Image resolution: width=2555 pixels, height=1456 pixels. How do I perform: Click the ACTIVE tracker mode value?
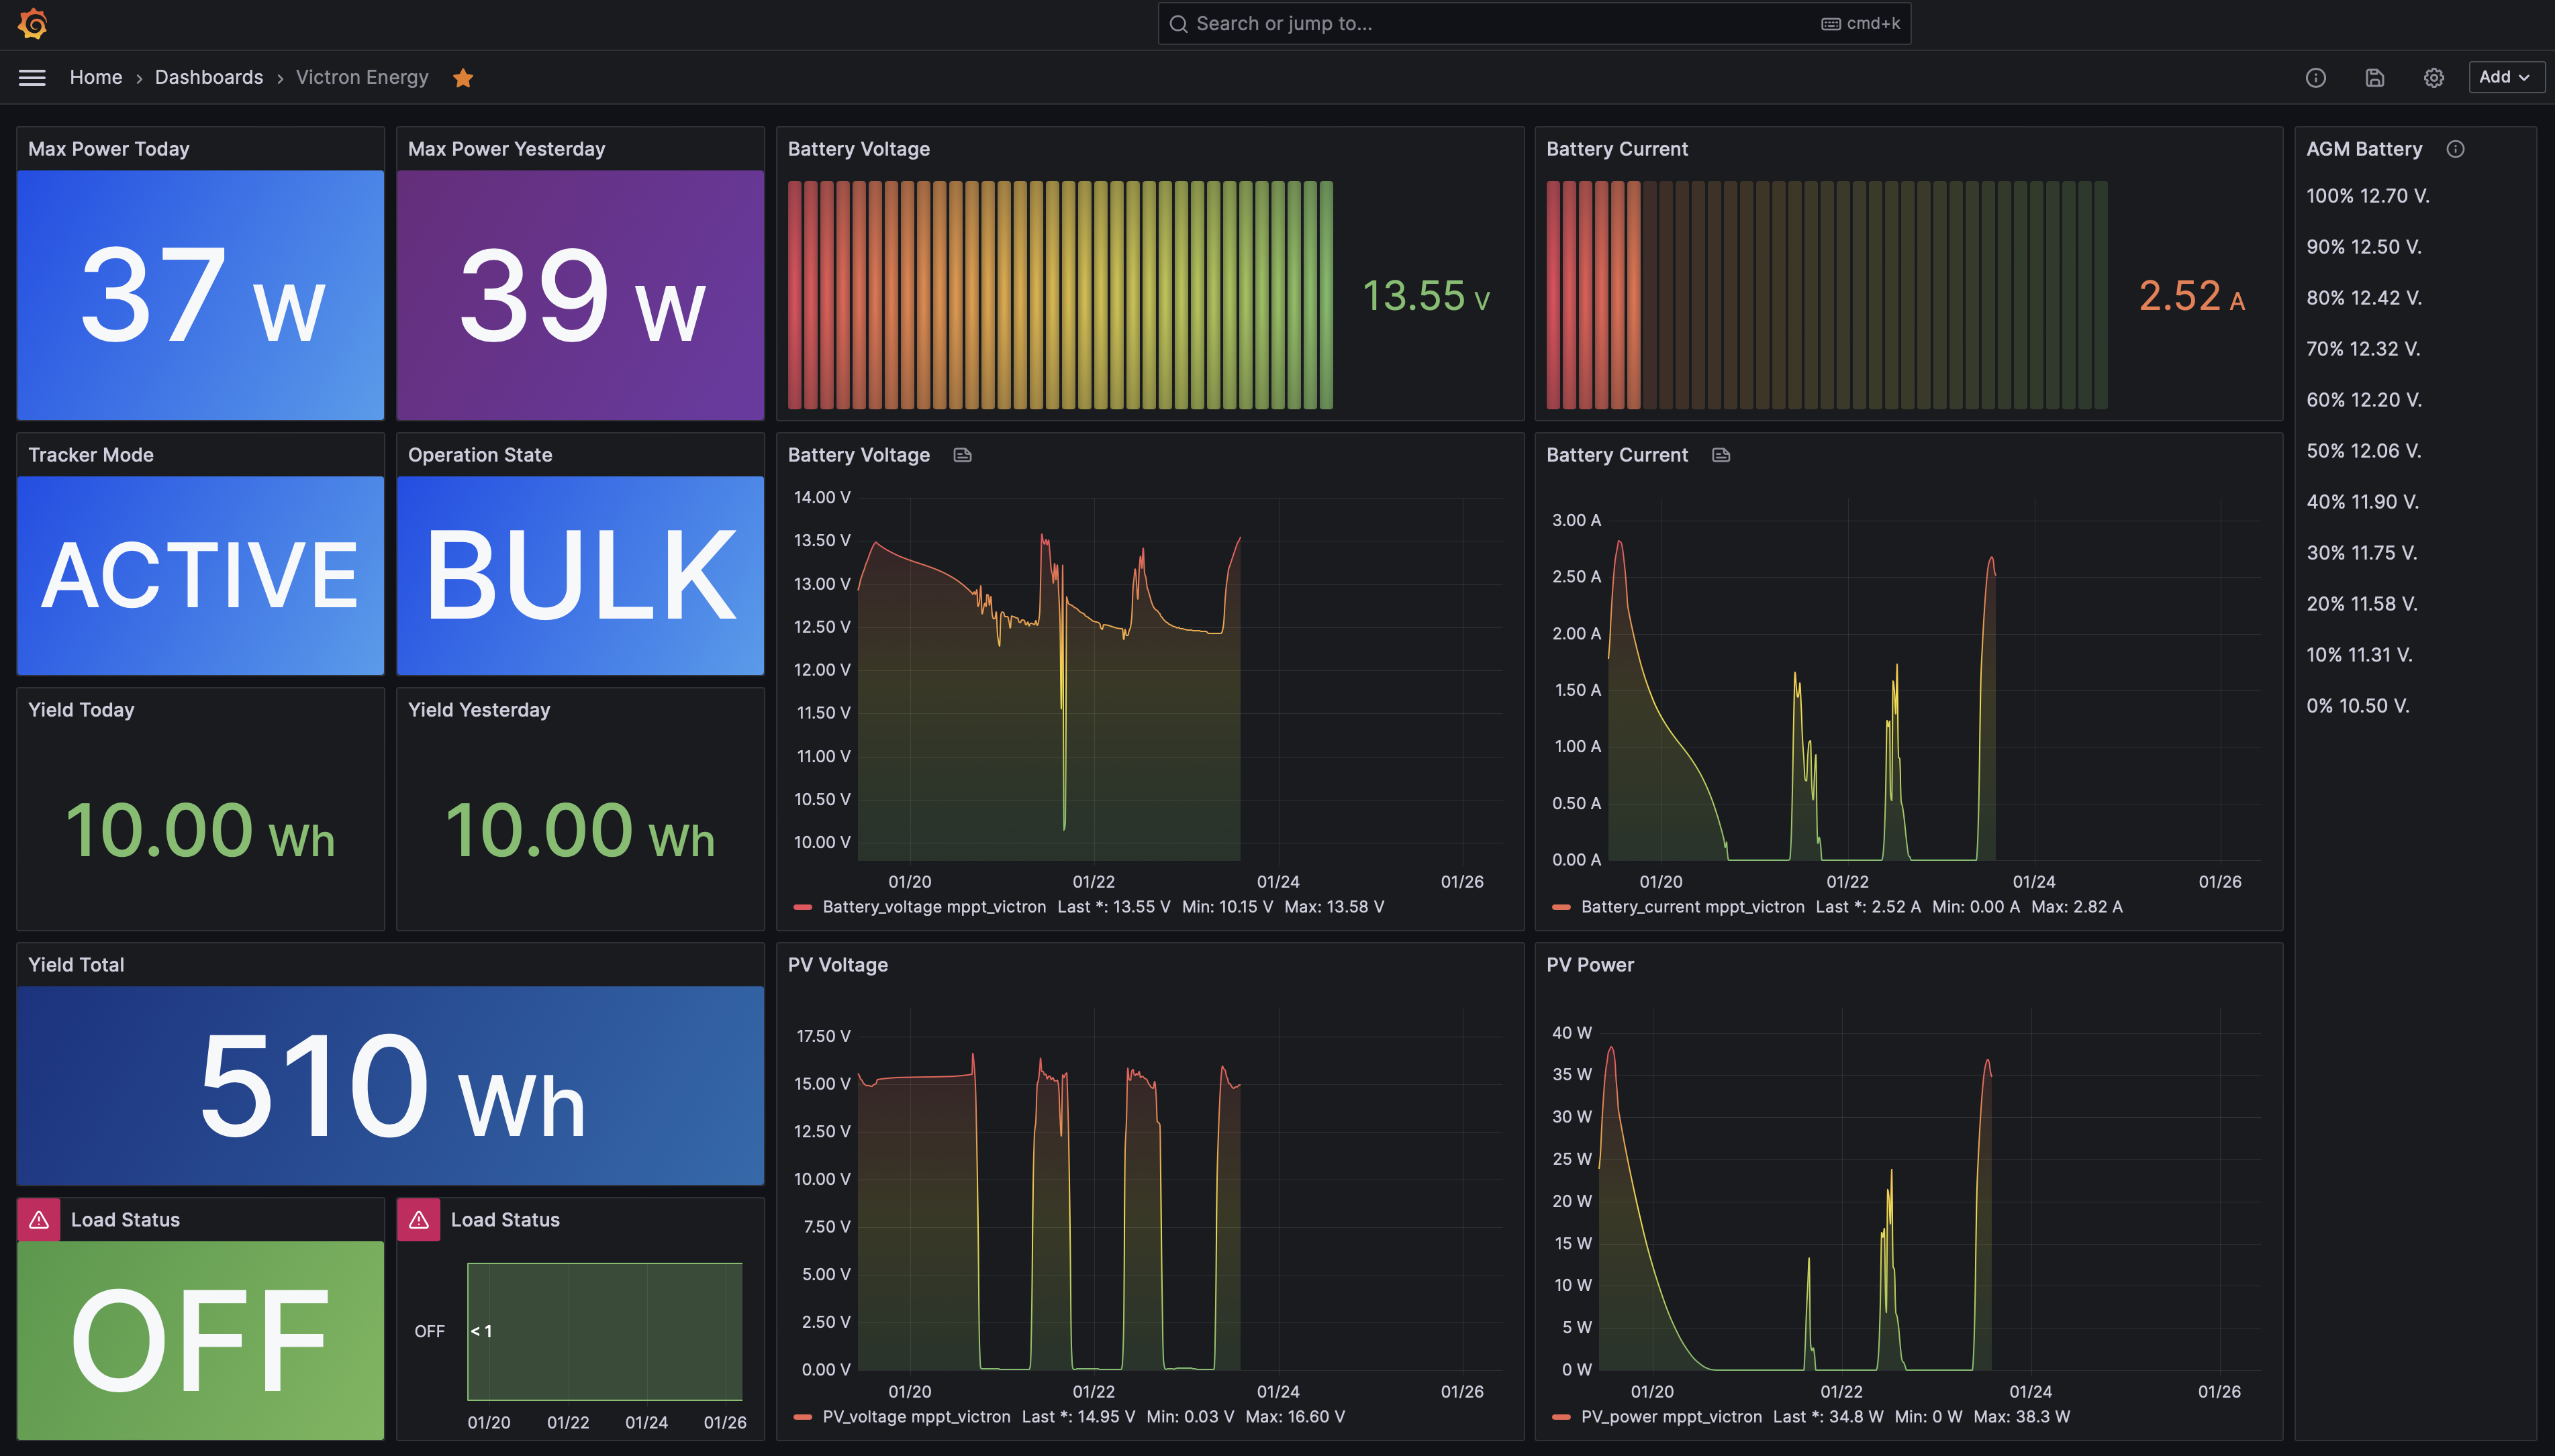click(x=200, y=575)
